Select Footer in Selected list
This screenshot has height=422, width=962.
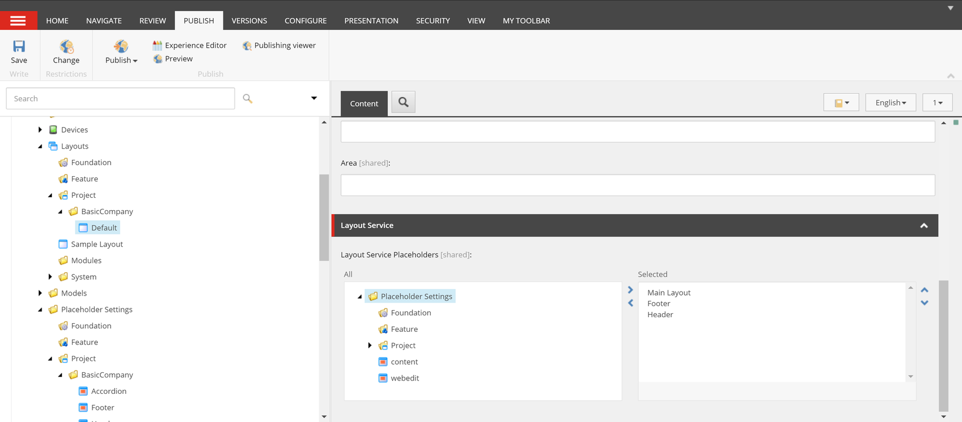pyautogui.click(x=659, y=303)
